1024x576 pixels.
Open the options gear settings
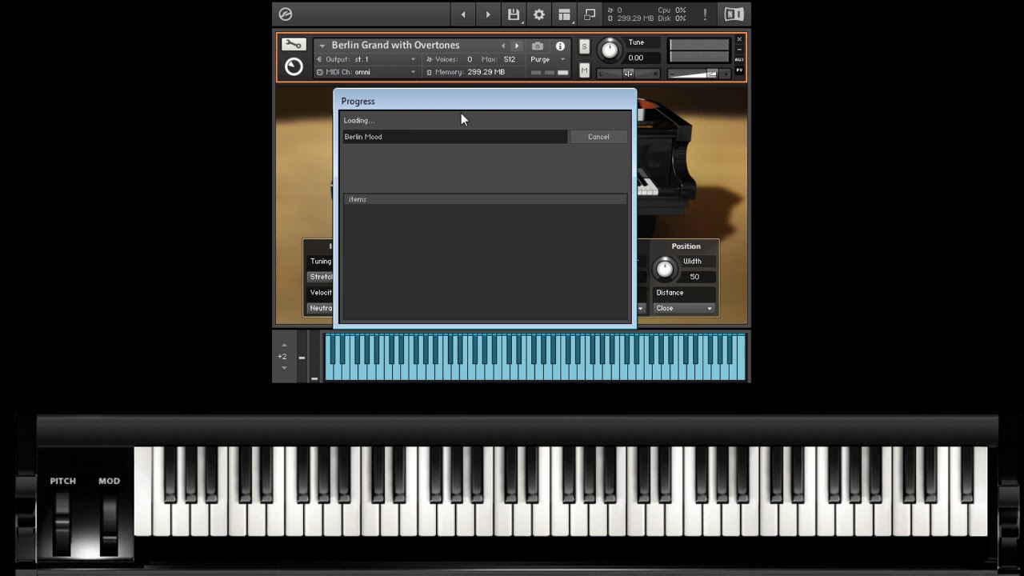tap(539, 14)
